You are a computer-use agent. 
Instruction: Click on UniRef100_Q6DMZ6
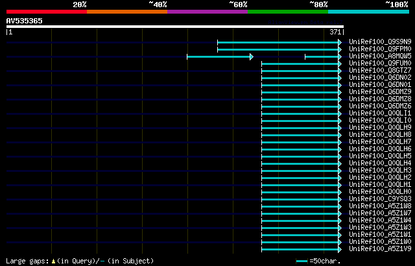click(380, 106)
